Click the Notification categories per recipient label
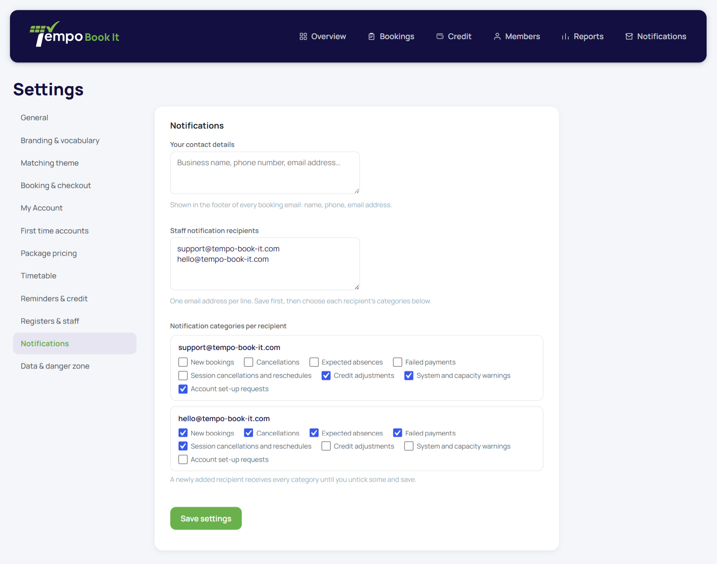Screen dimensions: 717x564 (x=228, y=326)
